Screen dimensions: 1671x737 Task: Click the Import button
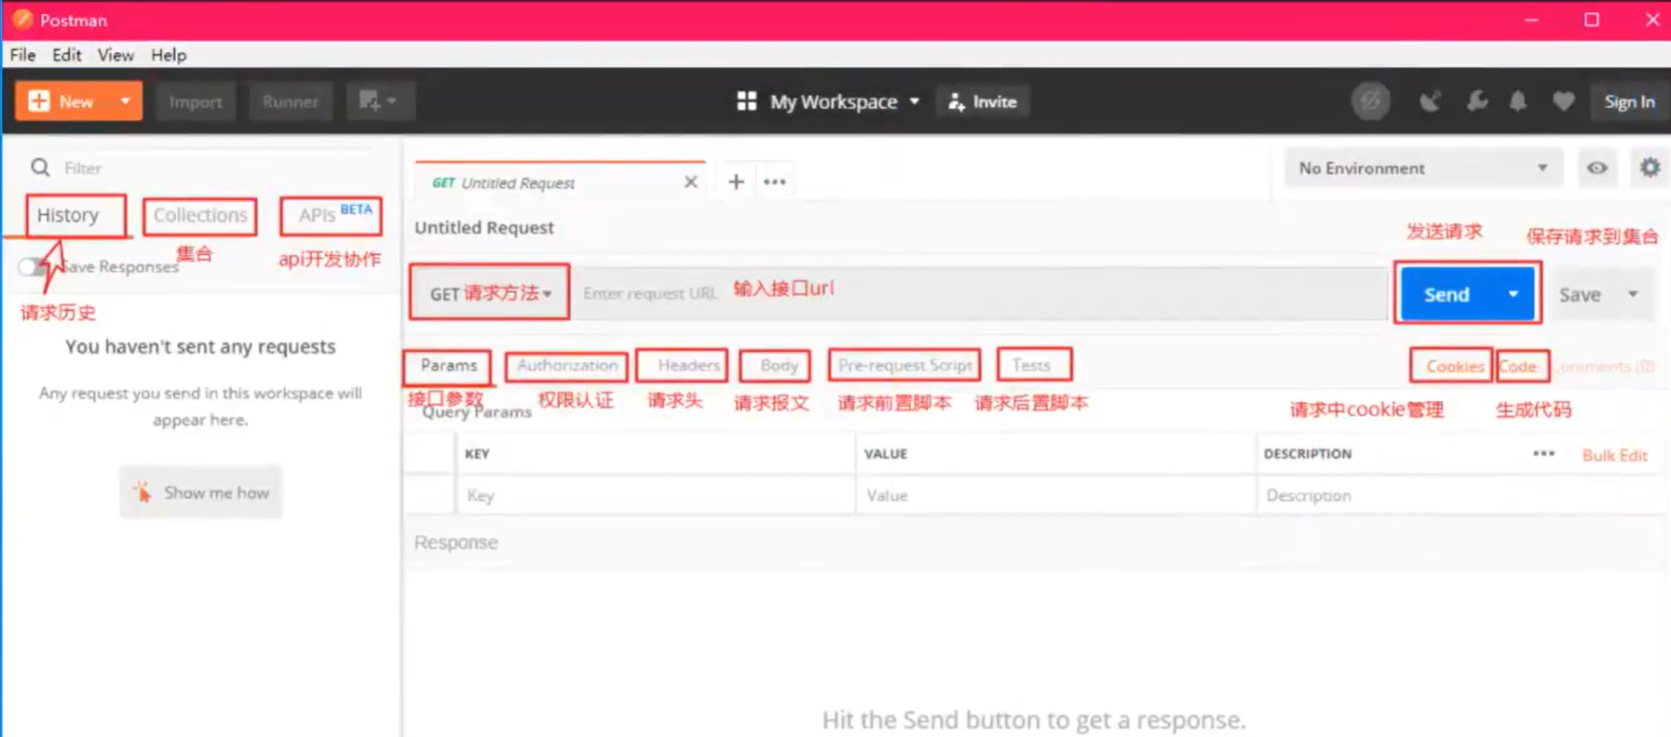pyautogui.click(x=196, y=101)
